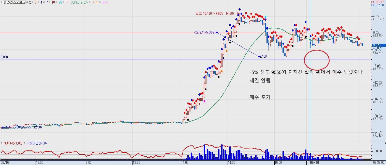The width and height of the screenshot is (386, 165).
Task: Click the 14:00 time axis marker
Action: [x=184, y=162]
